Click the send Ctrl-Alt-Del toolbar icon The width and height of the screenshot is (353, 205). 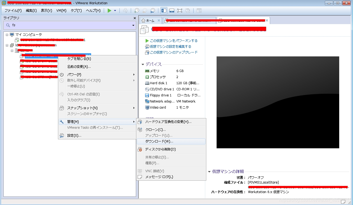coord(125,11)
